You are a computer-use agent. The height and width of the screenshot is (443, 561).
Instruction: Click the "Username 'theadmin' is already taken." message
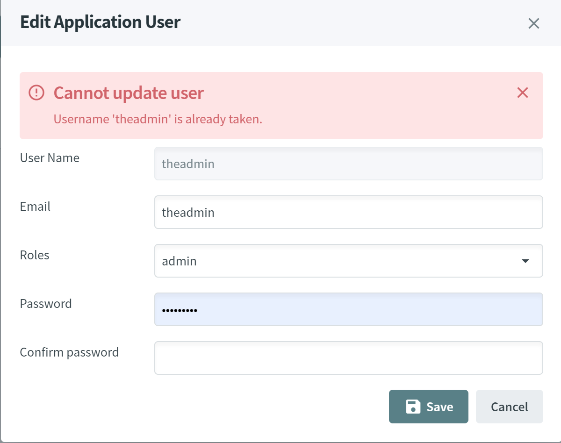click(158, 119)
